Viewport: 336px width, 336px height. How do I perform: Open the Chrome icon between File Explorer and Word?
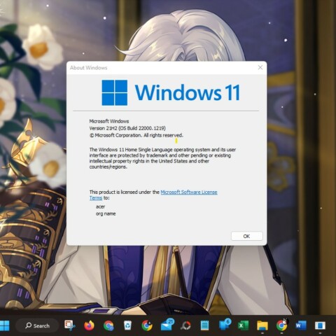pyautogui.click(x=282, y=325)
